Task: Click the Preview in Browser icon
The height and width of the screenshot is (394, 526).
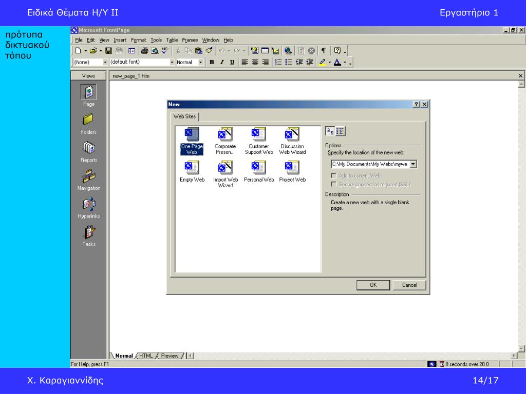Action: [x=155, y=51]
